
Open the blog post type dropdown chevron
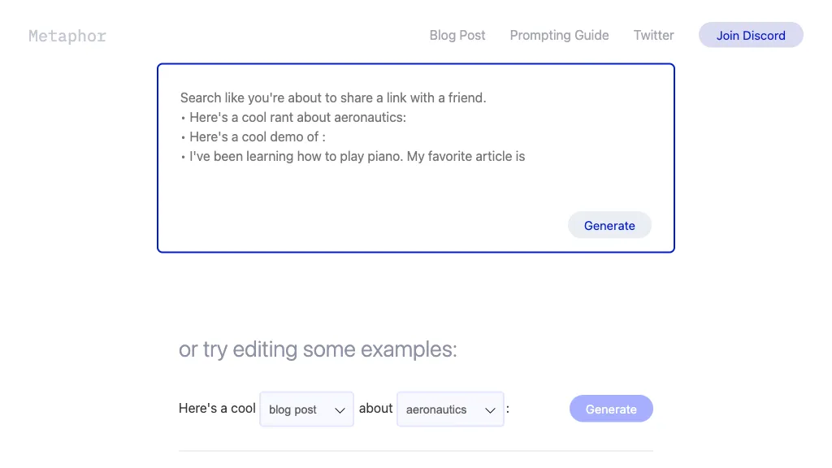click(340, 410)
